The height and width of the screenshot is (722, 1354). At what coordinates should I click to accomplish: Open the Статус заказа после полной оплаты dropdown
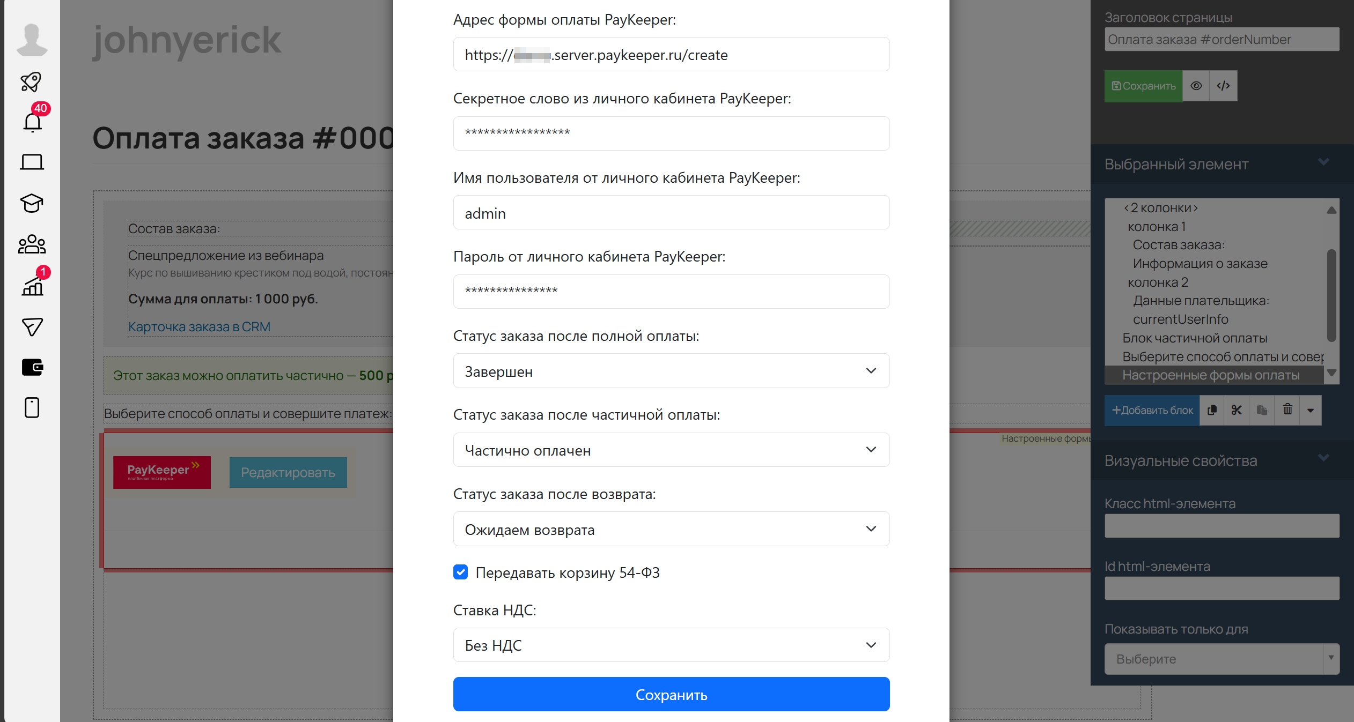(x=671, y=371)
